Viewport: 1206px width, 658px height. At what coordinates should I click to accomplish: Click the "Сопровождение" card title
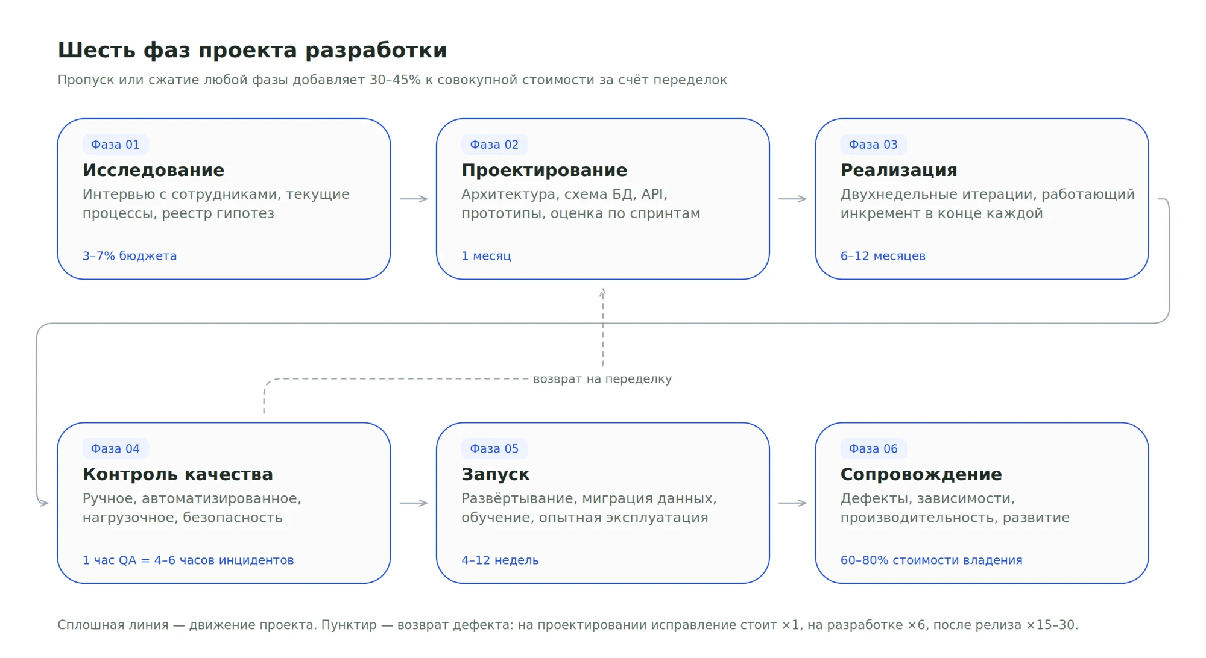click(921, 474)
